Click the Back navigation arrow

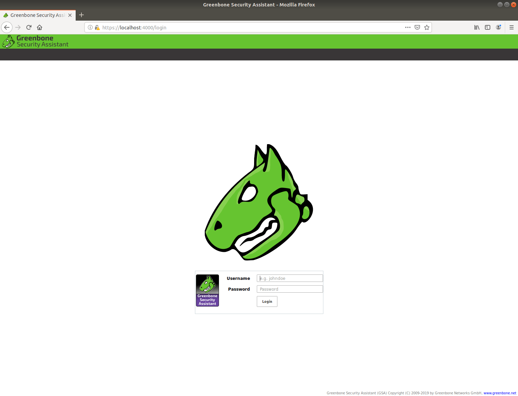tap(7, 27)
